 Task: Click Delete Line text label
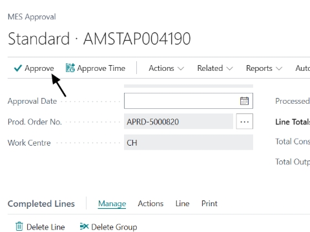46,227
